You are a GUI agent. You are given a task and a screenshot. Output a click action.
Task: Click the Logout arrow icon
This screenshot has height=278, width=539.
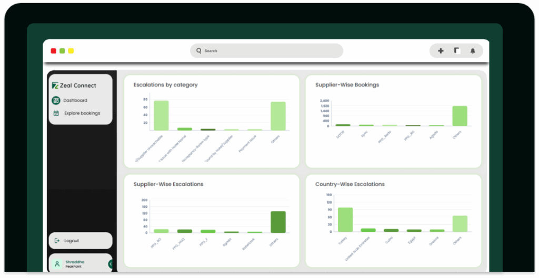[x=57, y=241]
